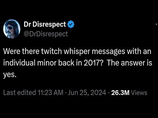The height and width of the screenshot is (118, 158).
Task: Open Dr Disrespect's profile avatar picture
Action: click(12, 29)
